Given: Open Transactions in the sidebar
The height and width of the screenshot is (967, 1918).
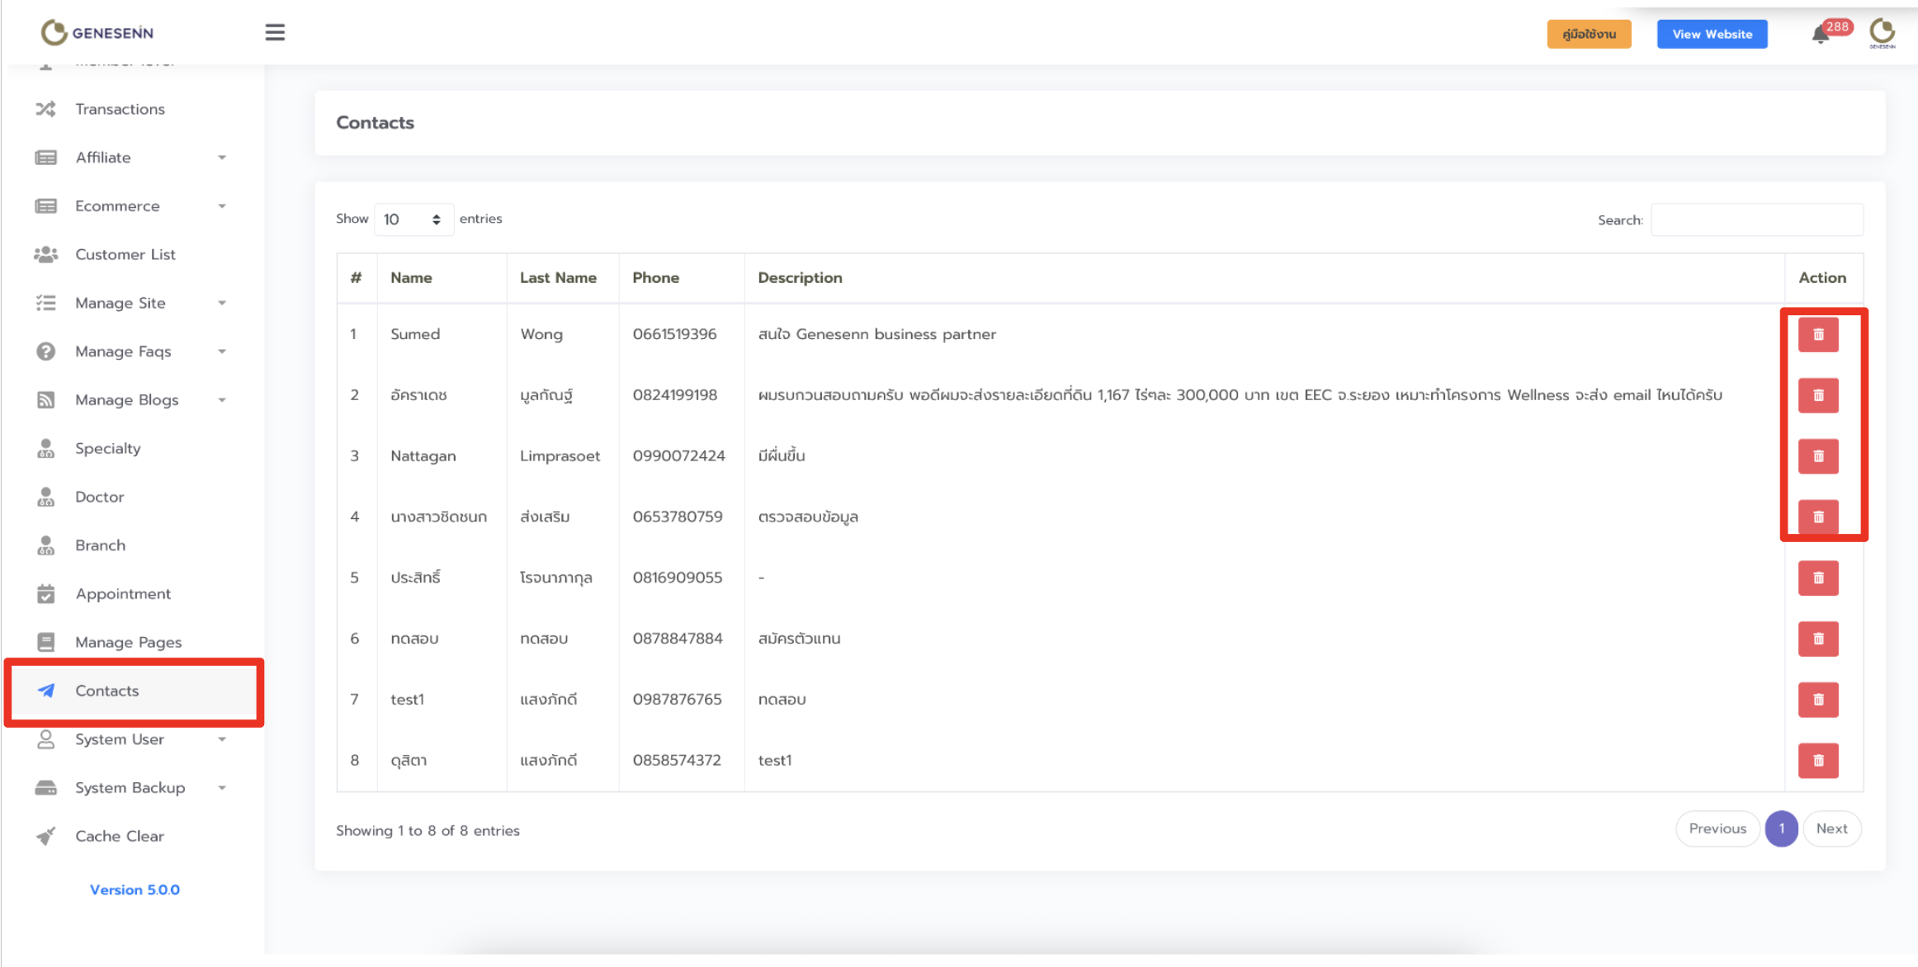Looking at the screenshot, I should (120, 109).
